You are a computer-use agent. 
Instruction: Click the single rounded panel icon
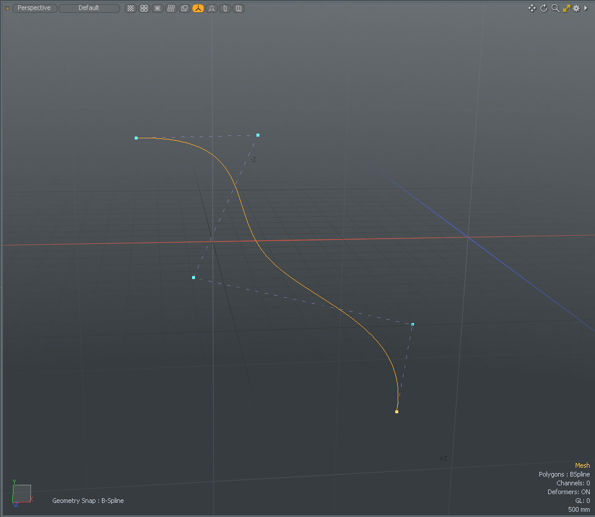(225, 9)
